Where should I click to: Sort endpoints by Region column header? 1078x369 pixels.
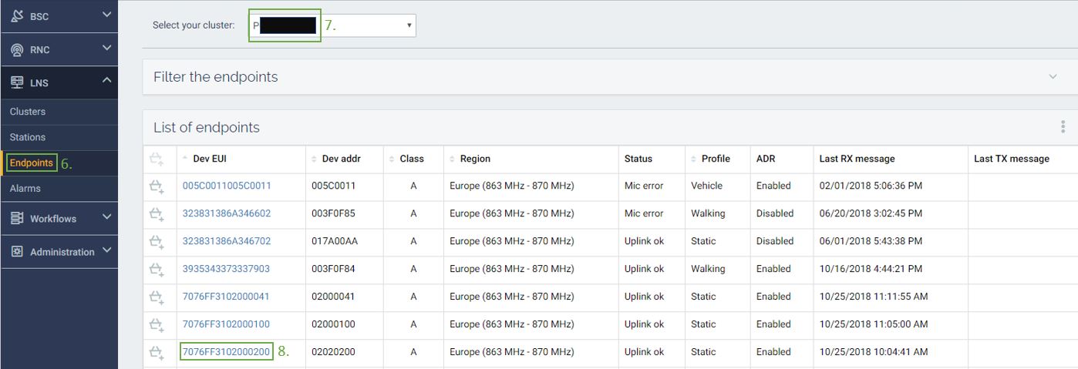click(x=474, y=159)
